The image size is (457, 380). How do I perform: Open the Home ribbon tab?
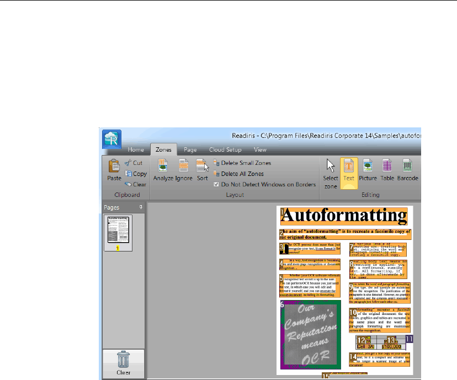point(136,149)
